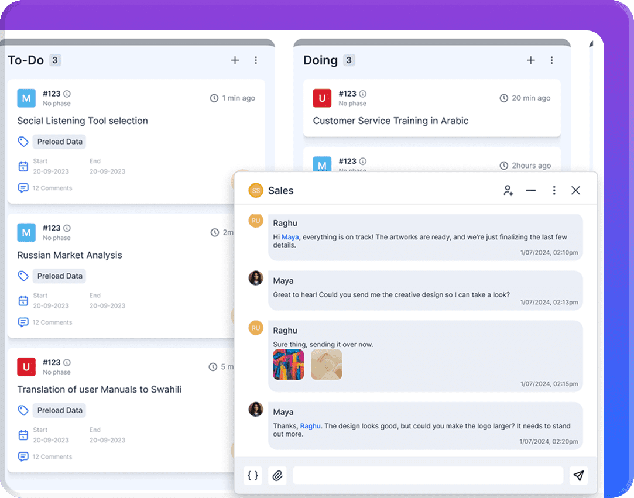
Task: Open comments icon on Russian Market Analysis card
Action: point(23,322)
